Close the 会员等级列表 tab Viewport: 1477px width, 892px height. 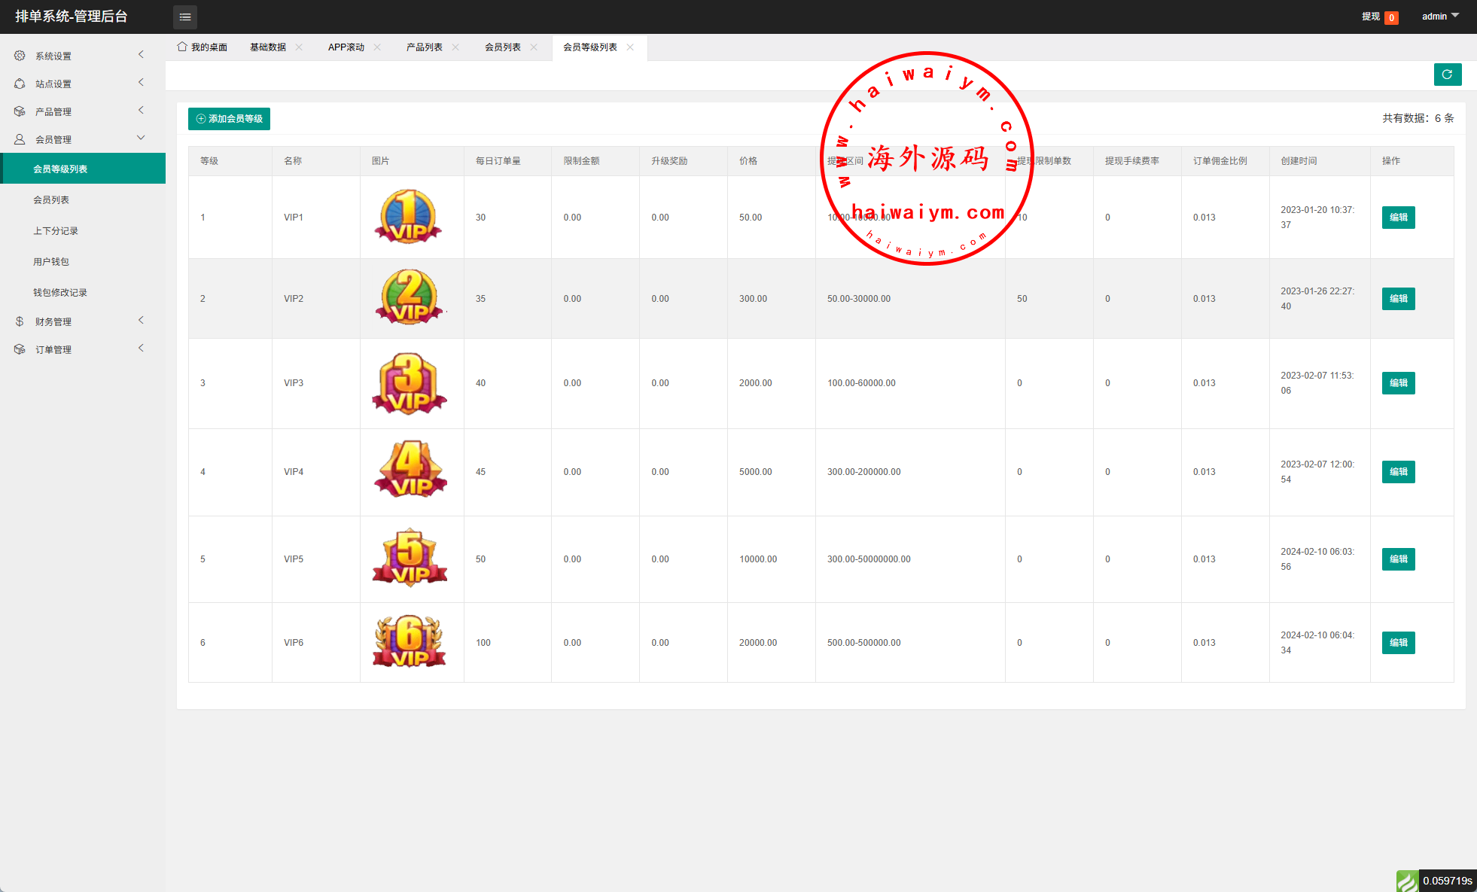[630, 47]
